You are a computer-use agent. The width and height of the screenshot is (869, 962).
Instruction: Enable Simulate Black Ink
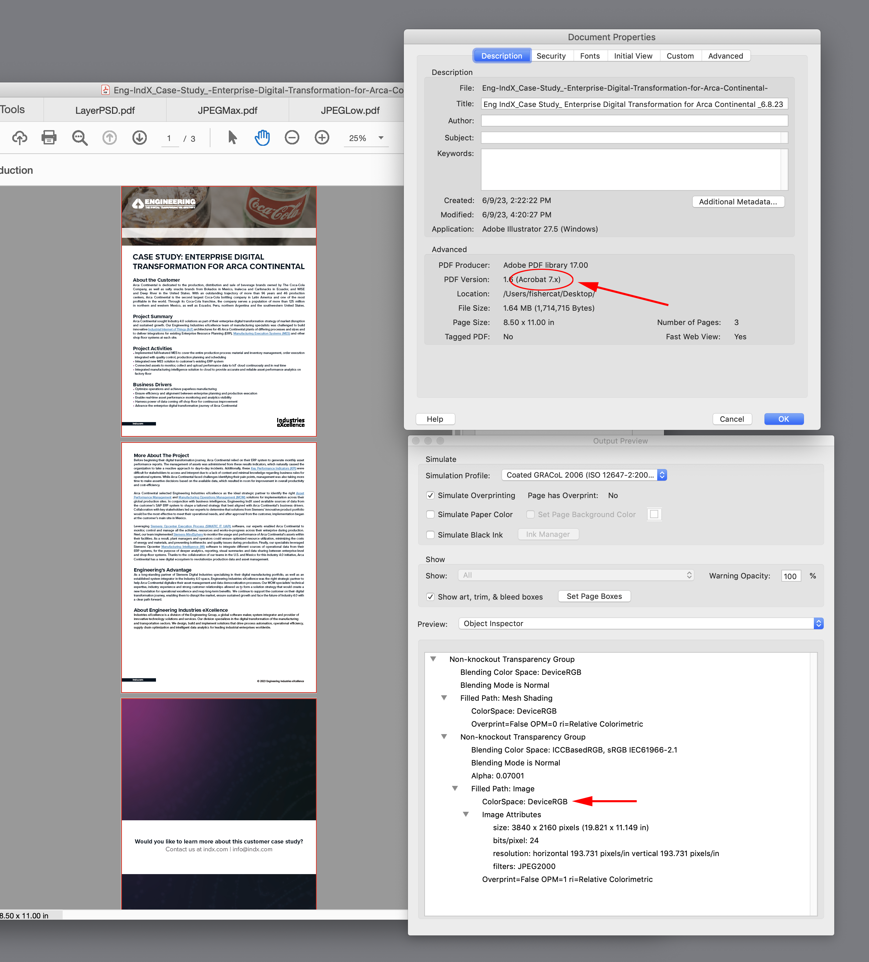(x=431, y=535)
